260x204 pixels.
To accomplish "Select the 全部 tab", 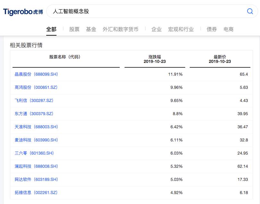I will click(x=51, y=29).
